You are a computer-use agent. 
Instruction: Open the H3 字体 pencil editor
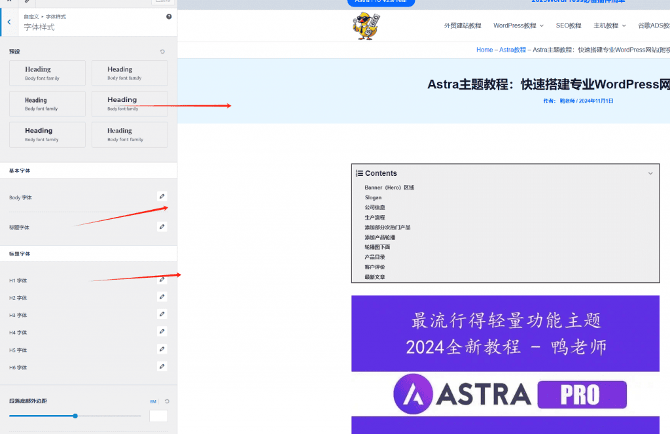pyautogui.click(x=162, y=314)
